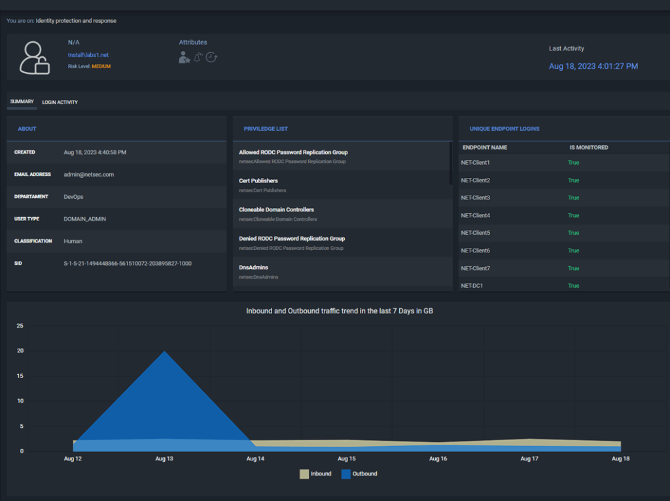
Task: Click the privileged user star attribute icon
Action: pyautogui.click(x=185, y=58)
